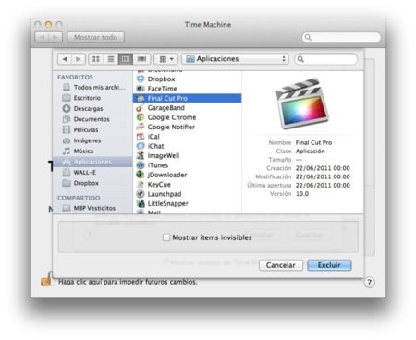
Task: Click the Final Cut Pro preview thumbnail
Action: pyautogui.click(x=302, y=103)
